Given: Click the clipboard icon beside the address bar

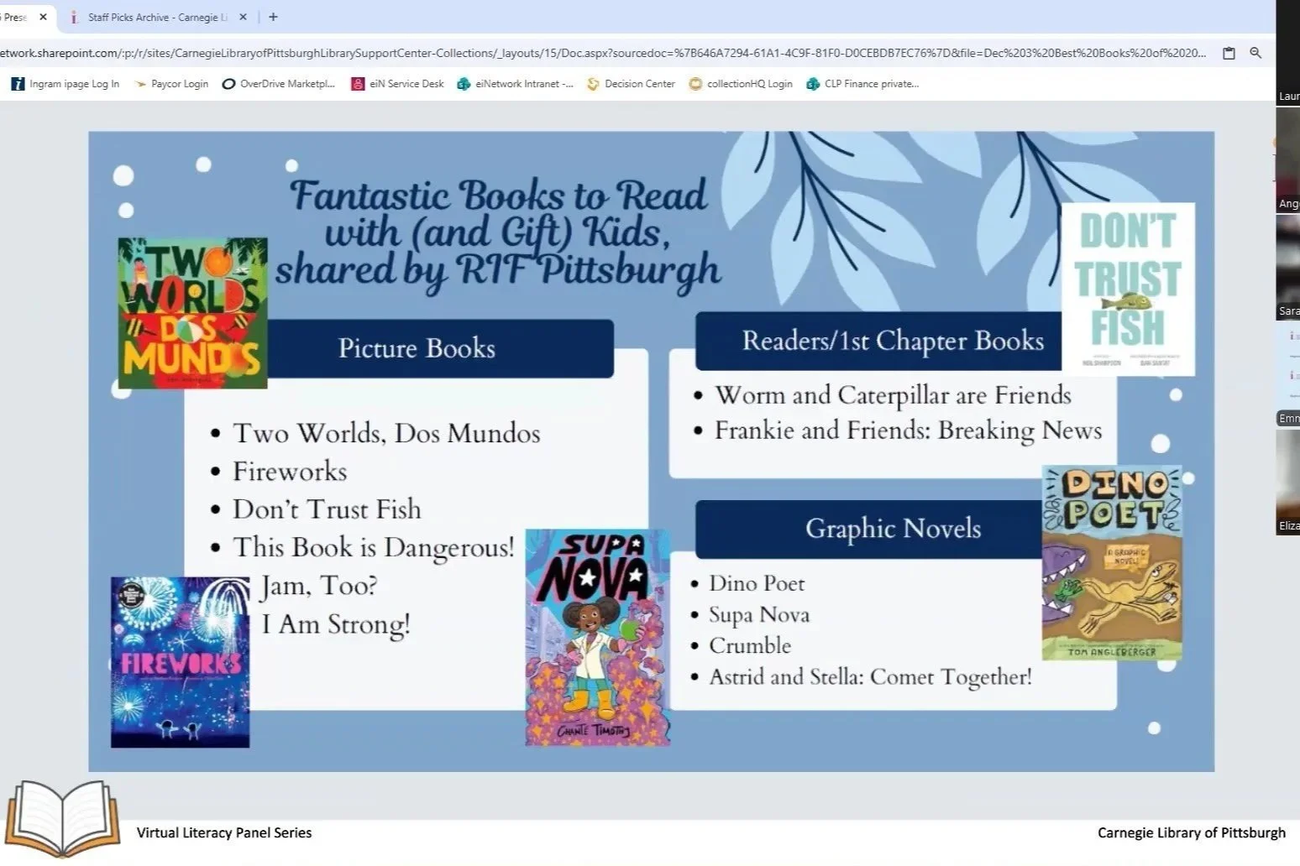Looking at the screenshot, I should pyautogui.click(x=1228, y=52).
